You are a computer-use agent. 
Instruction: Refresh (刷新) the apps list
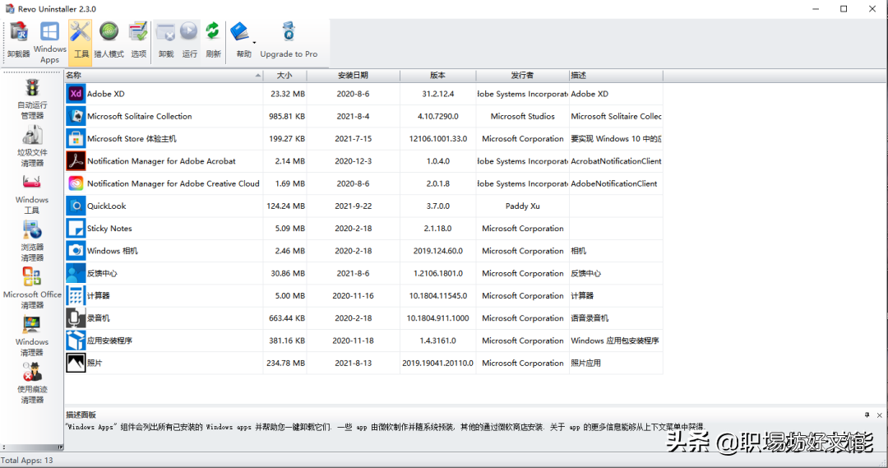pos(213,39)
